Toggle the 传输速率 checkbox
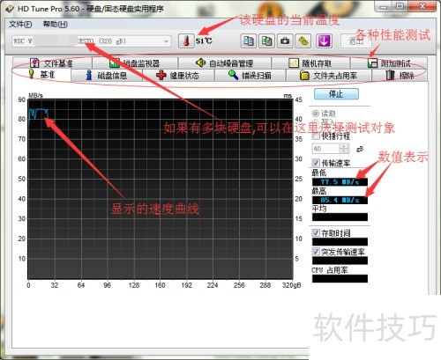This screenshot has height=360, width=441. point(316,163)
